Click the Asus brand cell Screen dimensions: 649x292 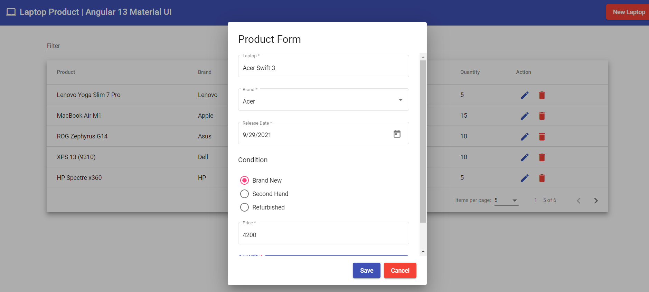[205, 136]
